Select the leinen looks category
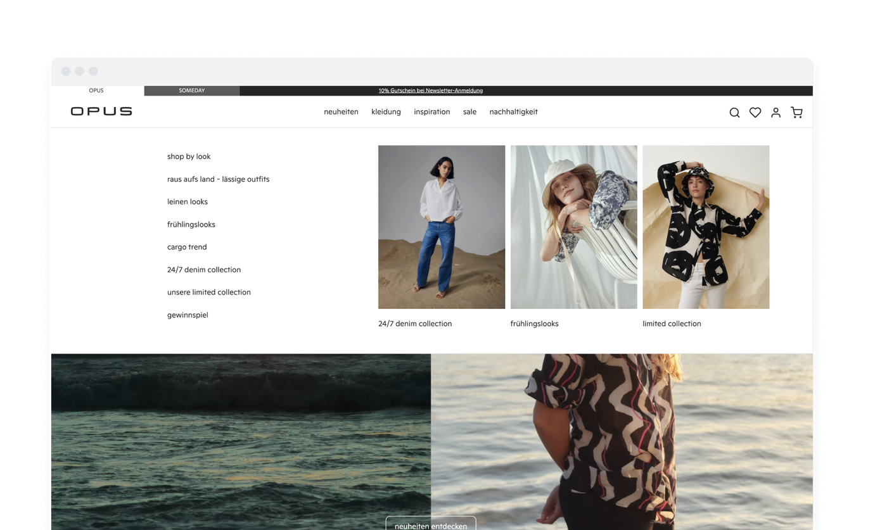The width and height of the screenshot is (887, 530). coord(188,201)
